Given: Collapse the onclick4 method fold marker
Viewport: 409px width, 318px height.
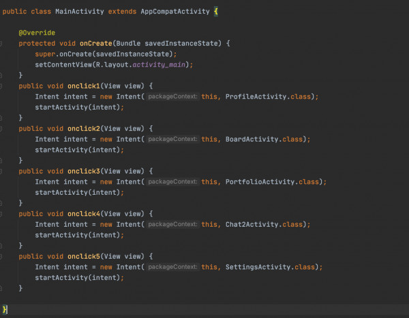Looking at the screenshot, I should coord(1,214).
